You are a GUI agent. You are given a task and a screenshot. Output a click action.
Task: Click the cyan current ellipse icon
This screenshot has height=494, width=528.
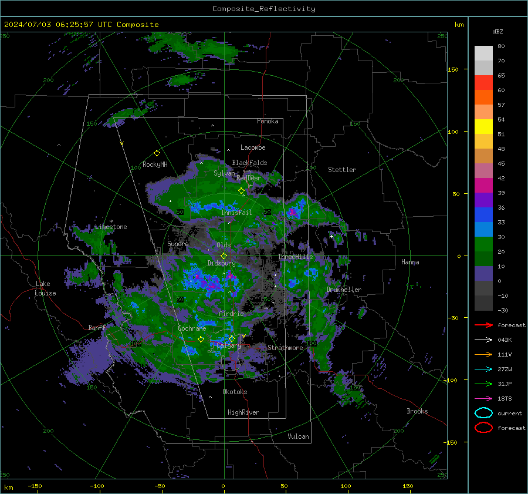click(483, 413)
